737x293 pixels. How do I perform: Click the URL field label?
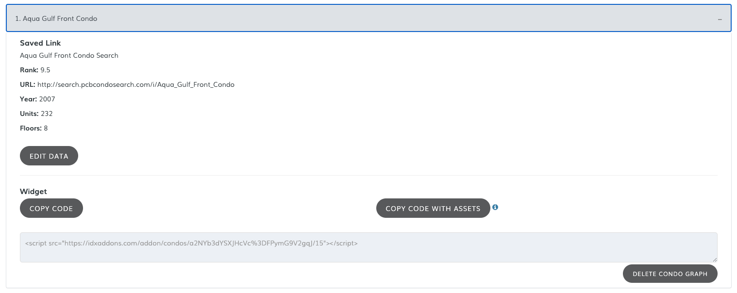pyautogui.click(x=27, y=84)
